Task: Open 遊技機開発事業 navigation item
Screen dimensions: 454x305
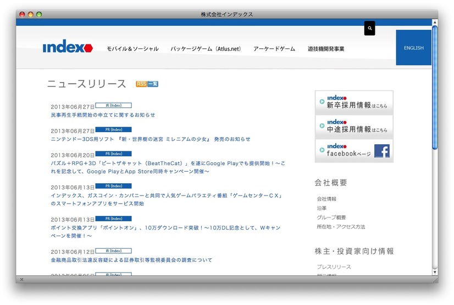Action: pyautogui.click(x=326, y=48)
